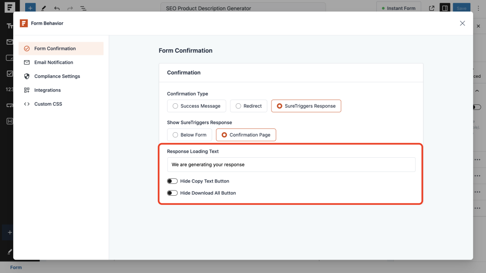The image size is (486, 273).
Task: Select the editing tools pencil icon
Action: [43, 8]
